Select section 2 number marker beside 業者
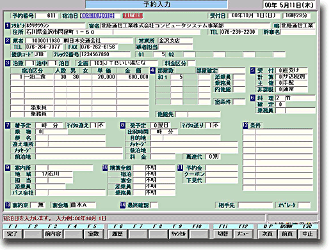The width and height of the screenshot is (331, 252). click(8, 40)
